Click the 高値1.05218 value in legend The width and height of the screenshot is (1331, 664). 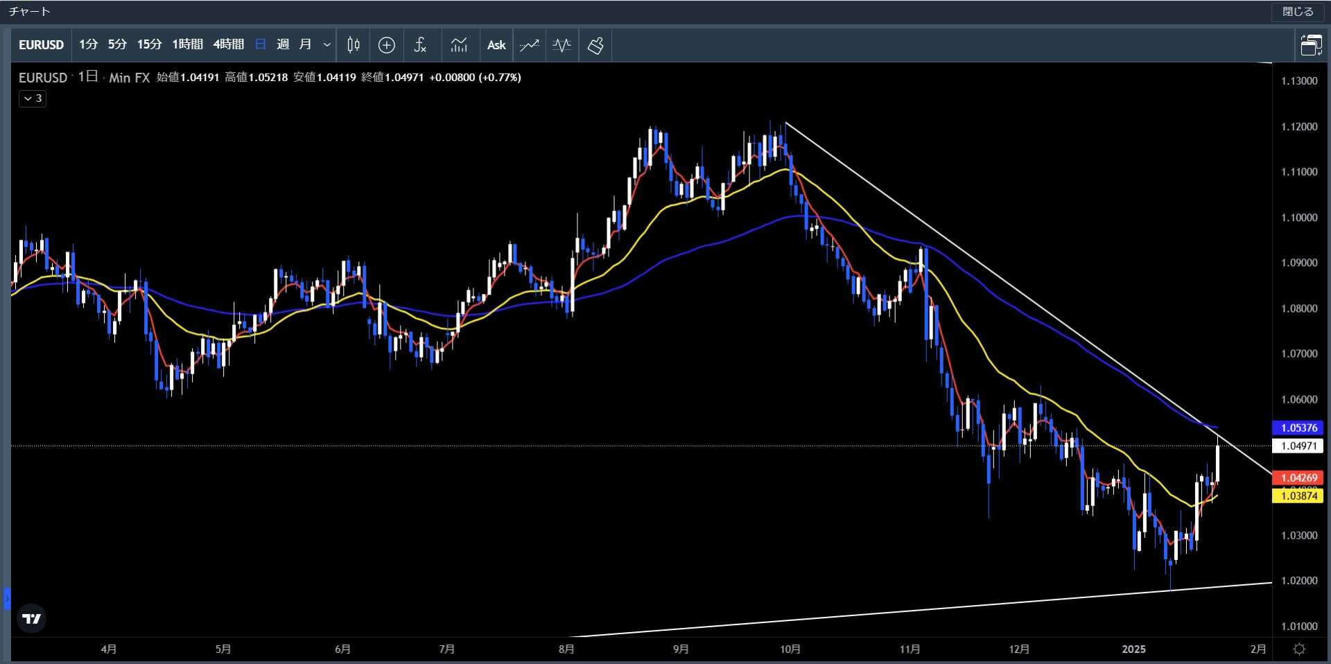[256, 78]
